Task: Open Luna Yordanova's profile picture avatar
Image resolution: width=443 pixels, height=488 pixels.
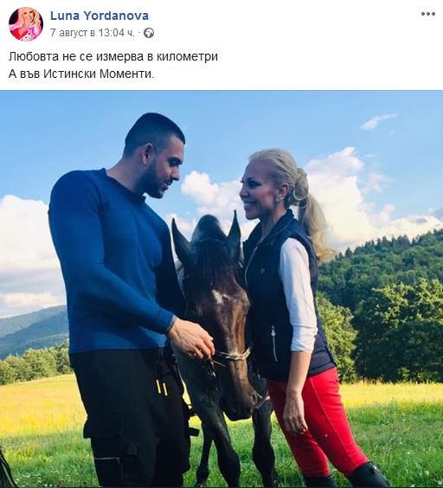Action: tap(26, 24)
